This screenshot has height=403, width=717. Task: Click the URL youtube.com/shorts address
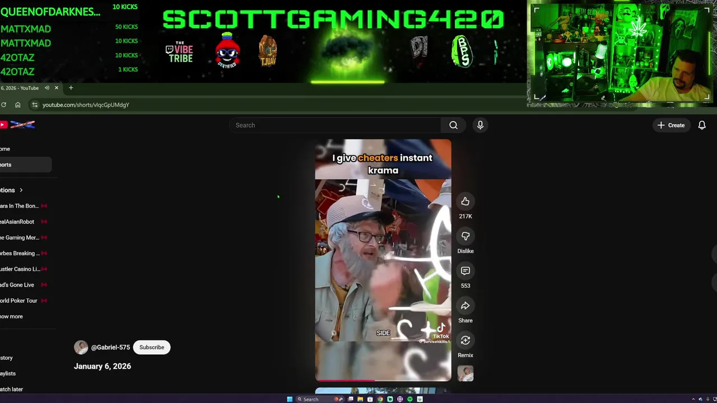[x=86, y=105]
